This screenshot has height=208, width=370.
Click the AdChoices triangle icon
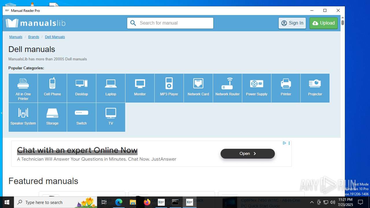(284, 143)
